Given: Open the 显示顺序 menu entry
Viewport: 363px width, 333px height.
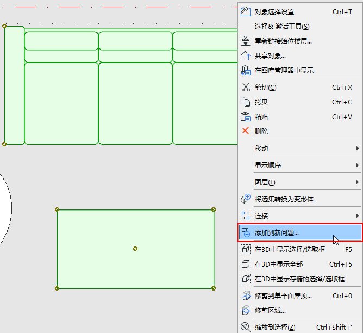Looking at the screenshot, I should coord(300,165).
